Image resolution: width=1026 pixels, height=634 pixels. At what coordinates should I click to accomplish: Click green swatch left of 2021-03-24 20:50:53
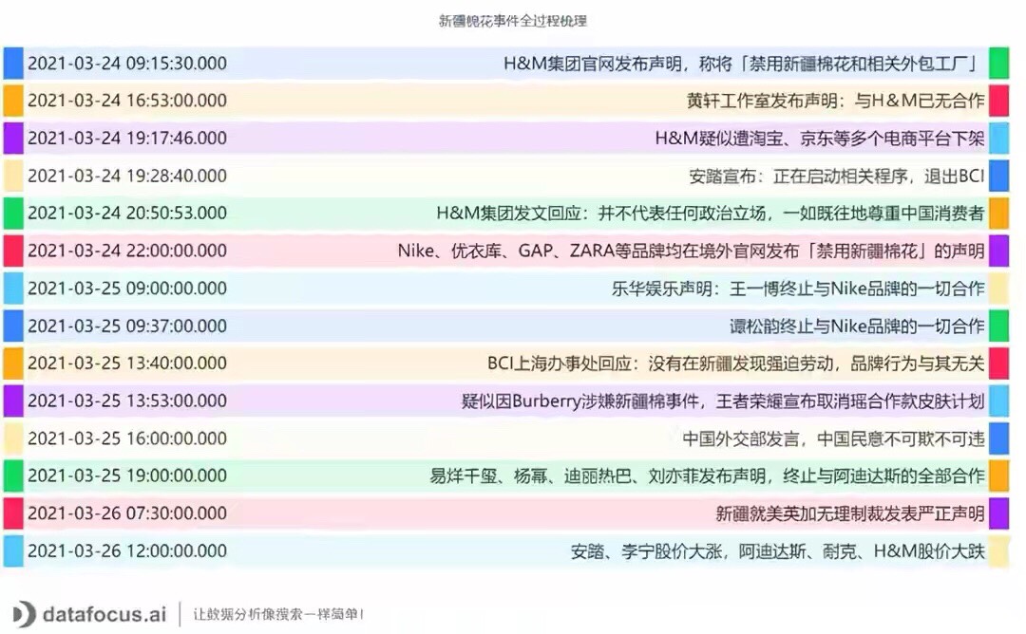click(13, 214)
